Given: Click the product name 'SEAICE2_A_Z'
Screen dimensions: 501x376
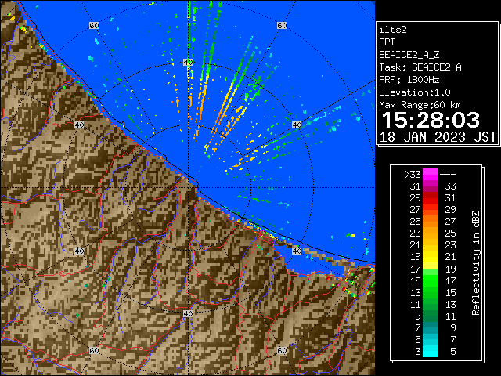Looking at the screenshot, I should tap(409, 55).
